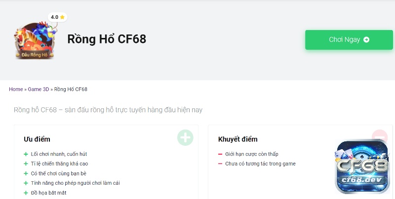
Task: Click plus icon beside Tỉ lệ chiến thắng
Action: pos(26,164)
